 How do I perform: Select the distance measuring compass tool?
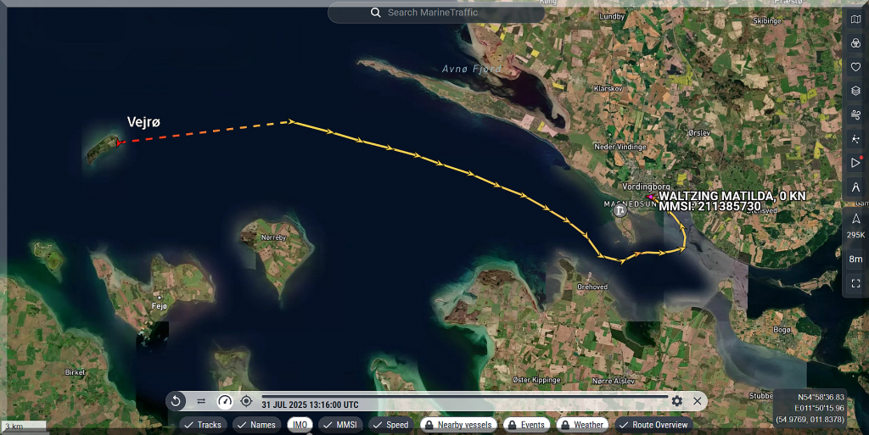point(855,187)
